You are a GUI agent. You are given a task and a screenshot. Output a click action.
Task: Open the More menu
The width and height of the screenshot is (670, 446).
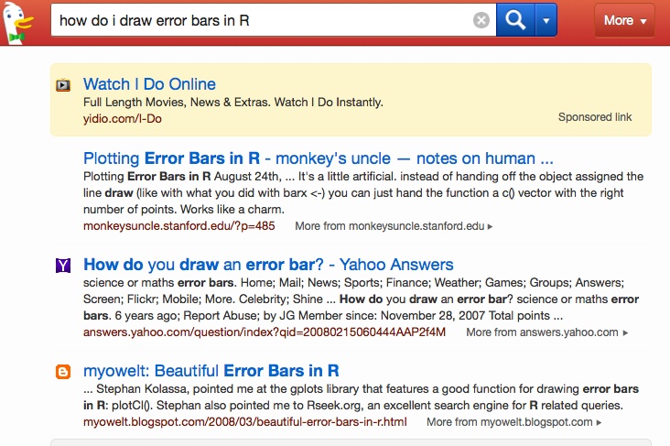(x=625, y=20)
